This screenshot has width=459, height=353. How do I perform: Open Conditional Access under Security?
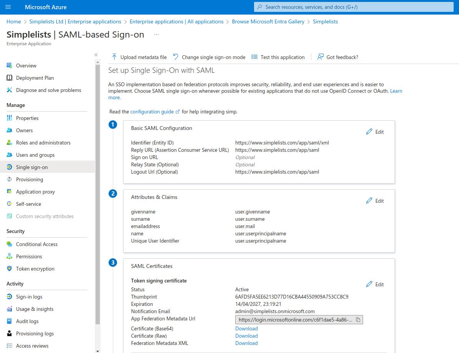(36, 244)
